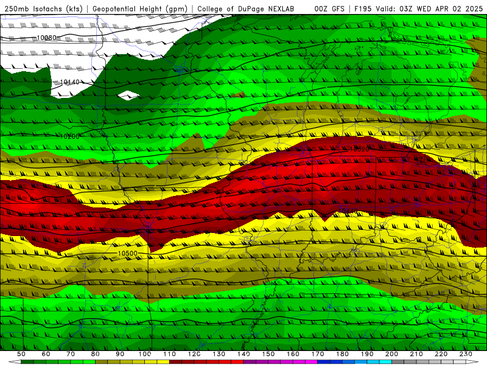
Task: Click the 180 value on the color scale
Action: tap(343, 354)
